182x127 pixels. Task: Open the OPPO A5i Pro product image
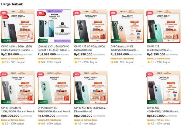pyautogui.click(x=18, y=26)
